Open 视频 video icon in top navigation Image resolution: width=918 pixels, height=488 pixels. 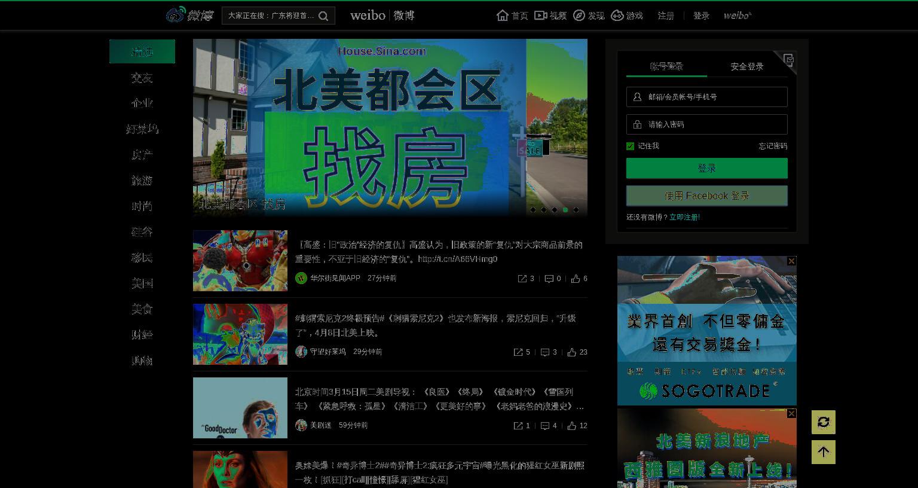point(540,16)
